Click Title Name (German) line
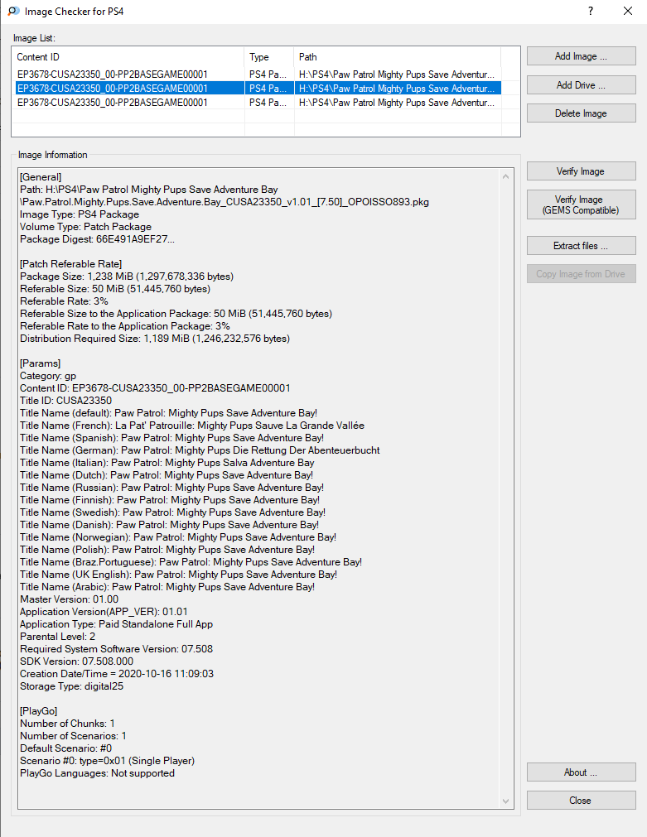 (x=200, y=450)
